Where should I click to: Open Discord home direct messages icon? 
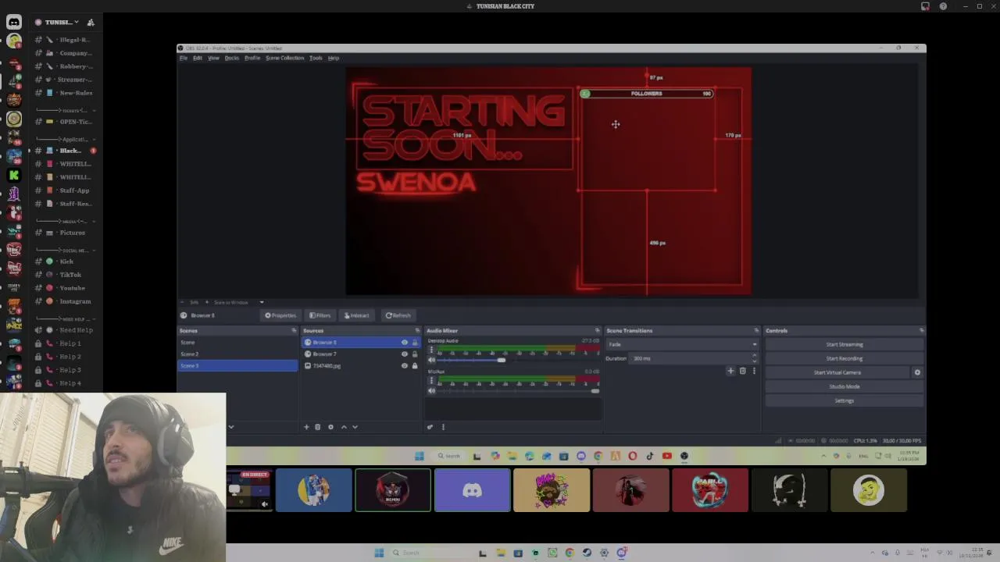(14, 22)
